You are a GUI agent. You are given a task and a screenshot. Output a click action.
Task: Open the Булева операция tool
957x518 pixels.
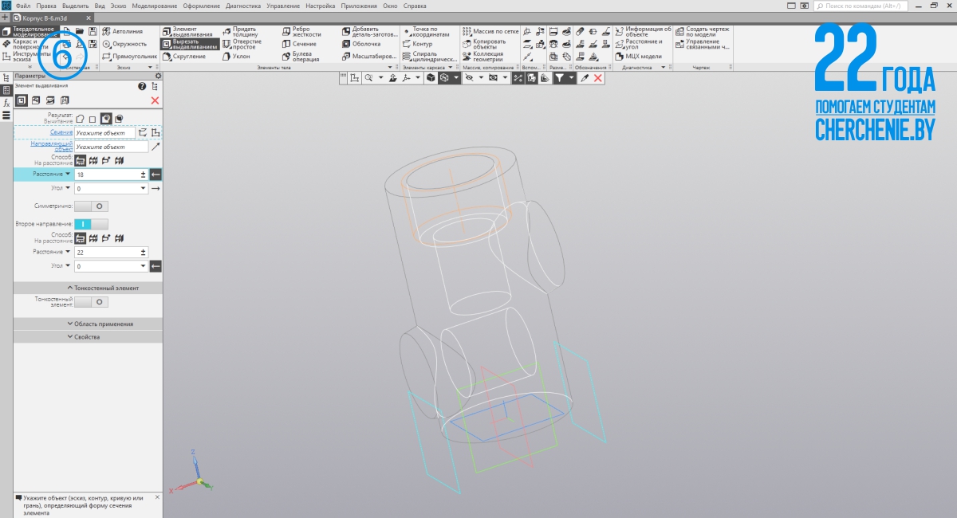pos(301,57)
